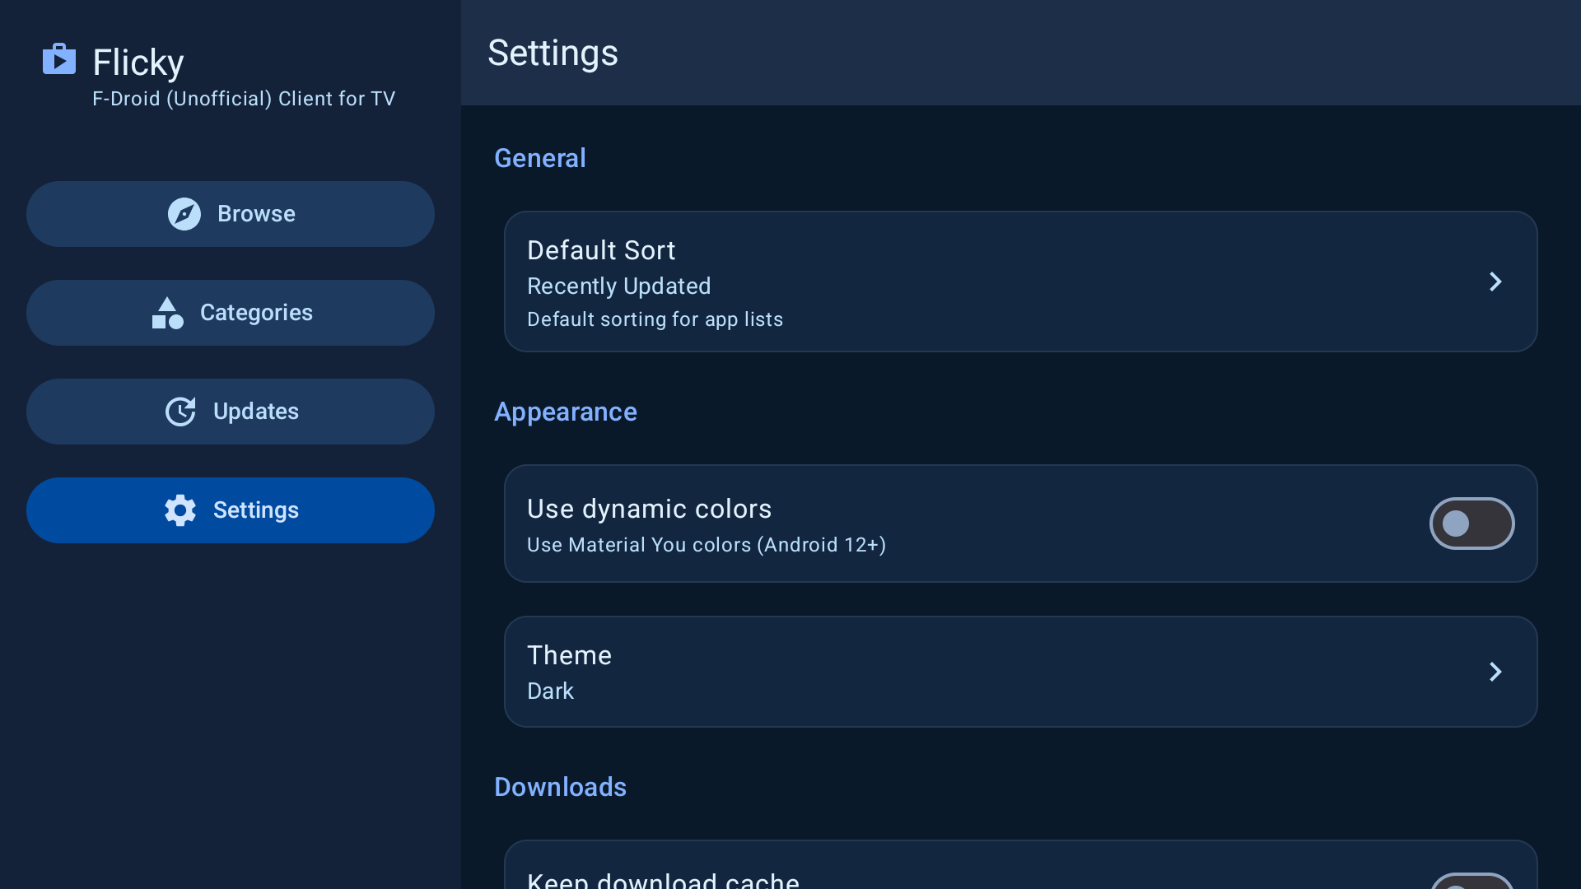The image size is (1581, 889).
Task: Click the Use dynamic colors label
Action: (649, 509)
